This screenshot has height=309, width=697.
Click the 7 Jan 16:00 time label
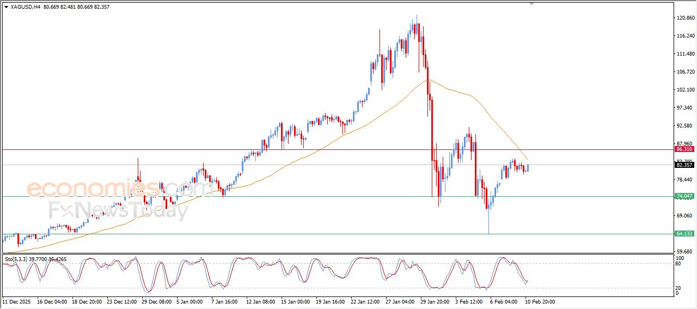(x=224, y=301)
